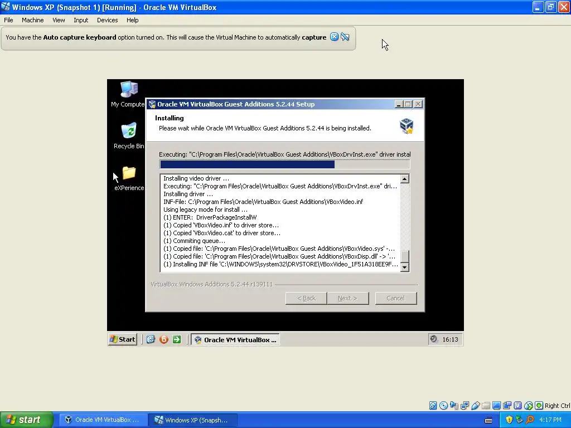Click 'INF-File' VBoxVideo.inf log line
Viewport: 571px width, 428px height.
click(x=263, y=202)
